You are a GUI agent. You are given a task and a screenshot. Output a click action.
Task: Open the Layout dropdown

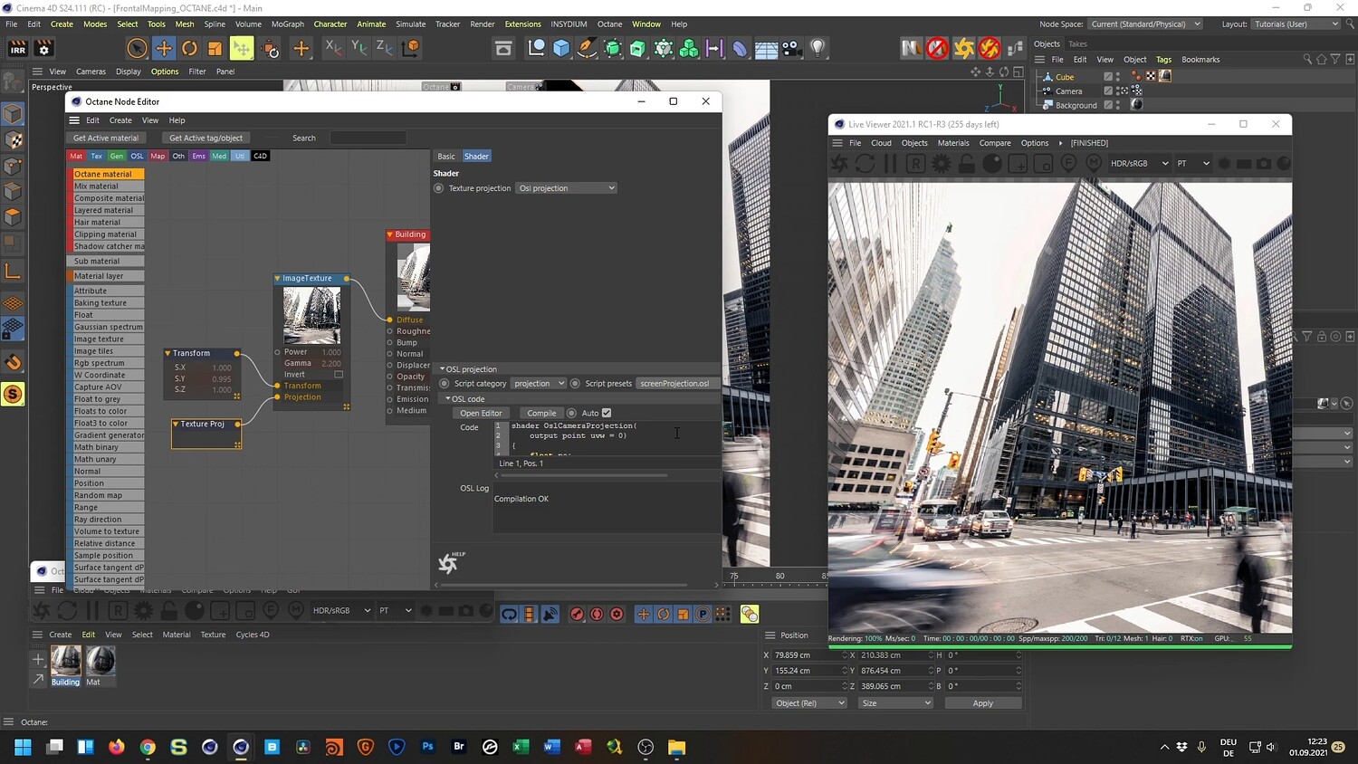click(1296, 24)
